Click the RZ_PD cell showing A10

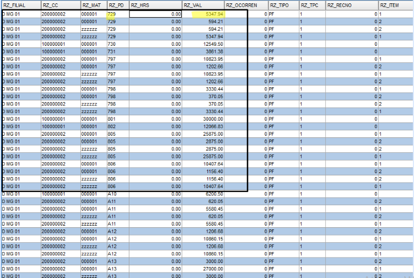tap(118, 194)
